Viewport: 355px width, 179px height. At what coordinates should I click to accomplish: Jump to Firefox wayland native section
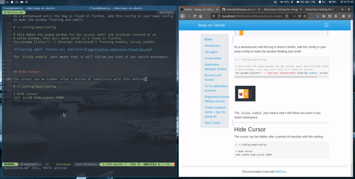(x=215, y=112)
